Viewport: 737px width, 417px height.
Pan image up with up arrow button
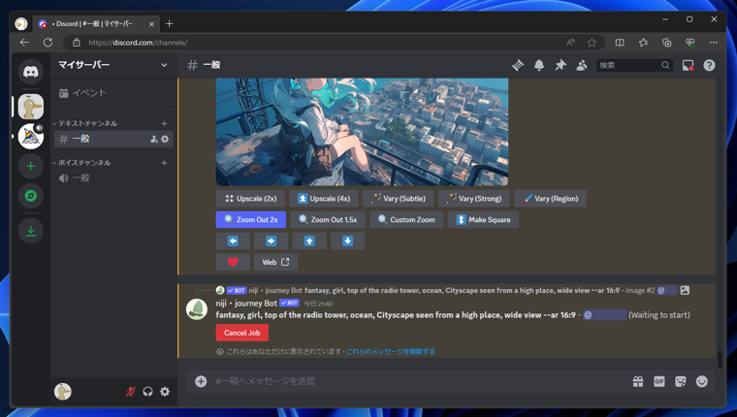click(309, 241)
